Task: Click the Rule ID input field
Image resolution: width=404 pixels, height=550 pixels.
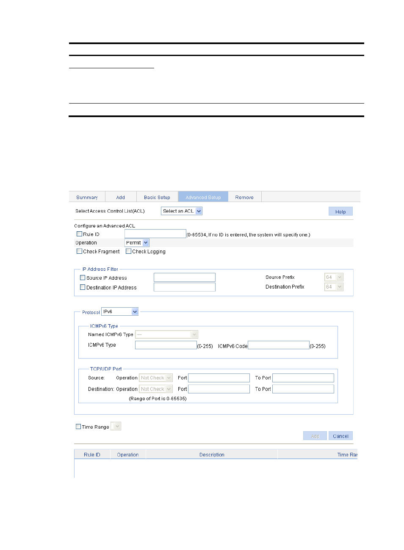Action: (x=155, y=234)
